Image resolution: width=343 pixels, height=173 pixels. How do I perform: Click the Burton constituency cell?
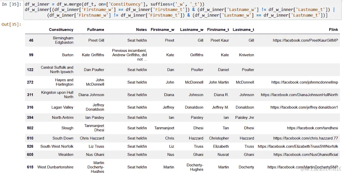click(x=68, y=55)
